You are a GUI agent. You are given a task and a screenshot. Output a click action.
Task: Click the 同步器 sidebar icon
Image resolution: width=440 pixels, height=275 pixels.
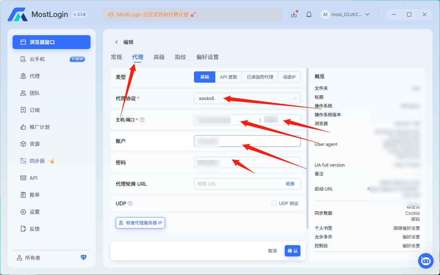point(23,161)
